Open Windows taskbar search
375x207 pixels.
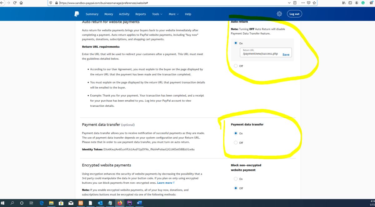tap(12, 203)
